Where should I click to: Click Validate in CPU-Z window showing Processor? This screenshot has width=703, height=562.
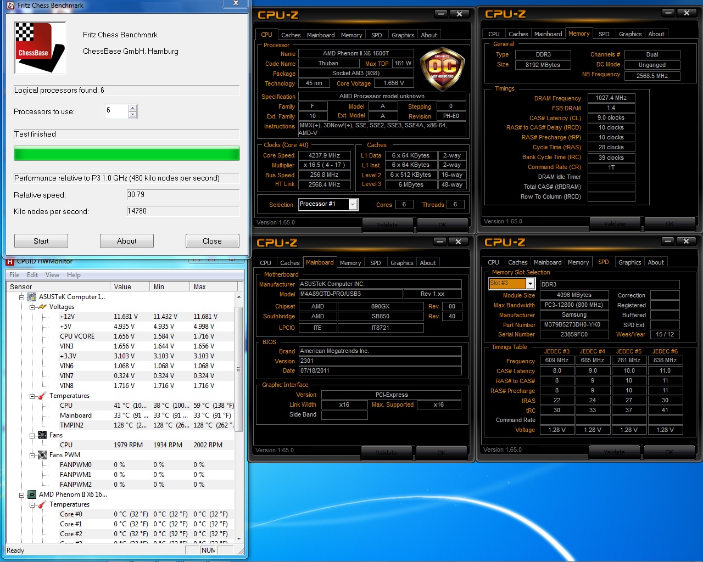point(388,224)
